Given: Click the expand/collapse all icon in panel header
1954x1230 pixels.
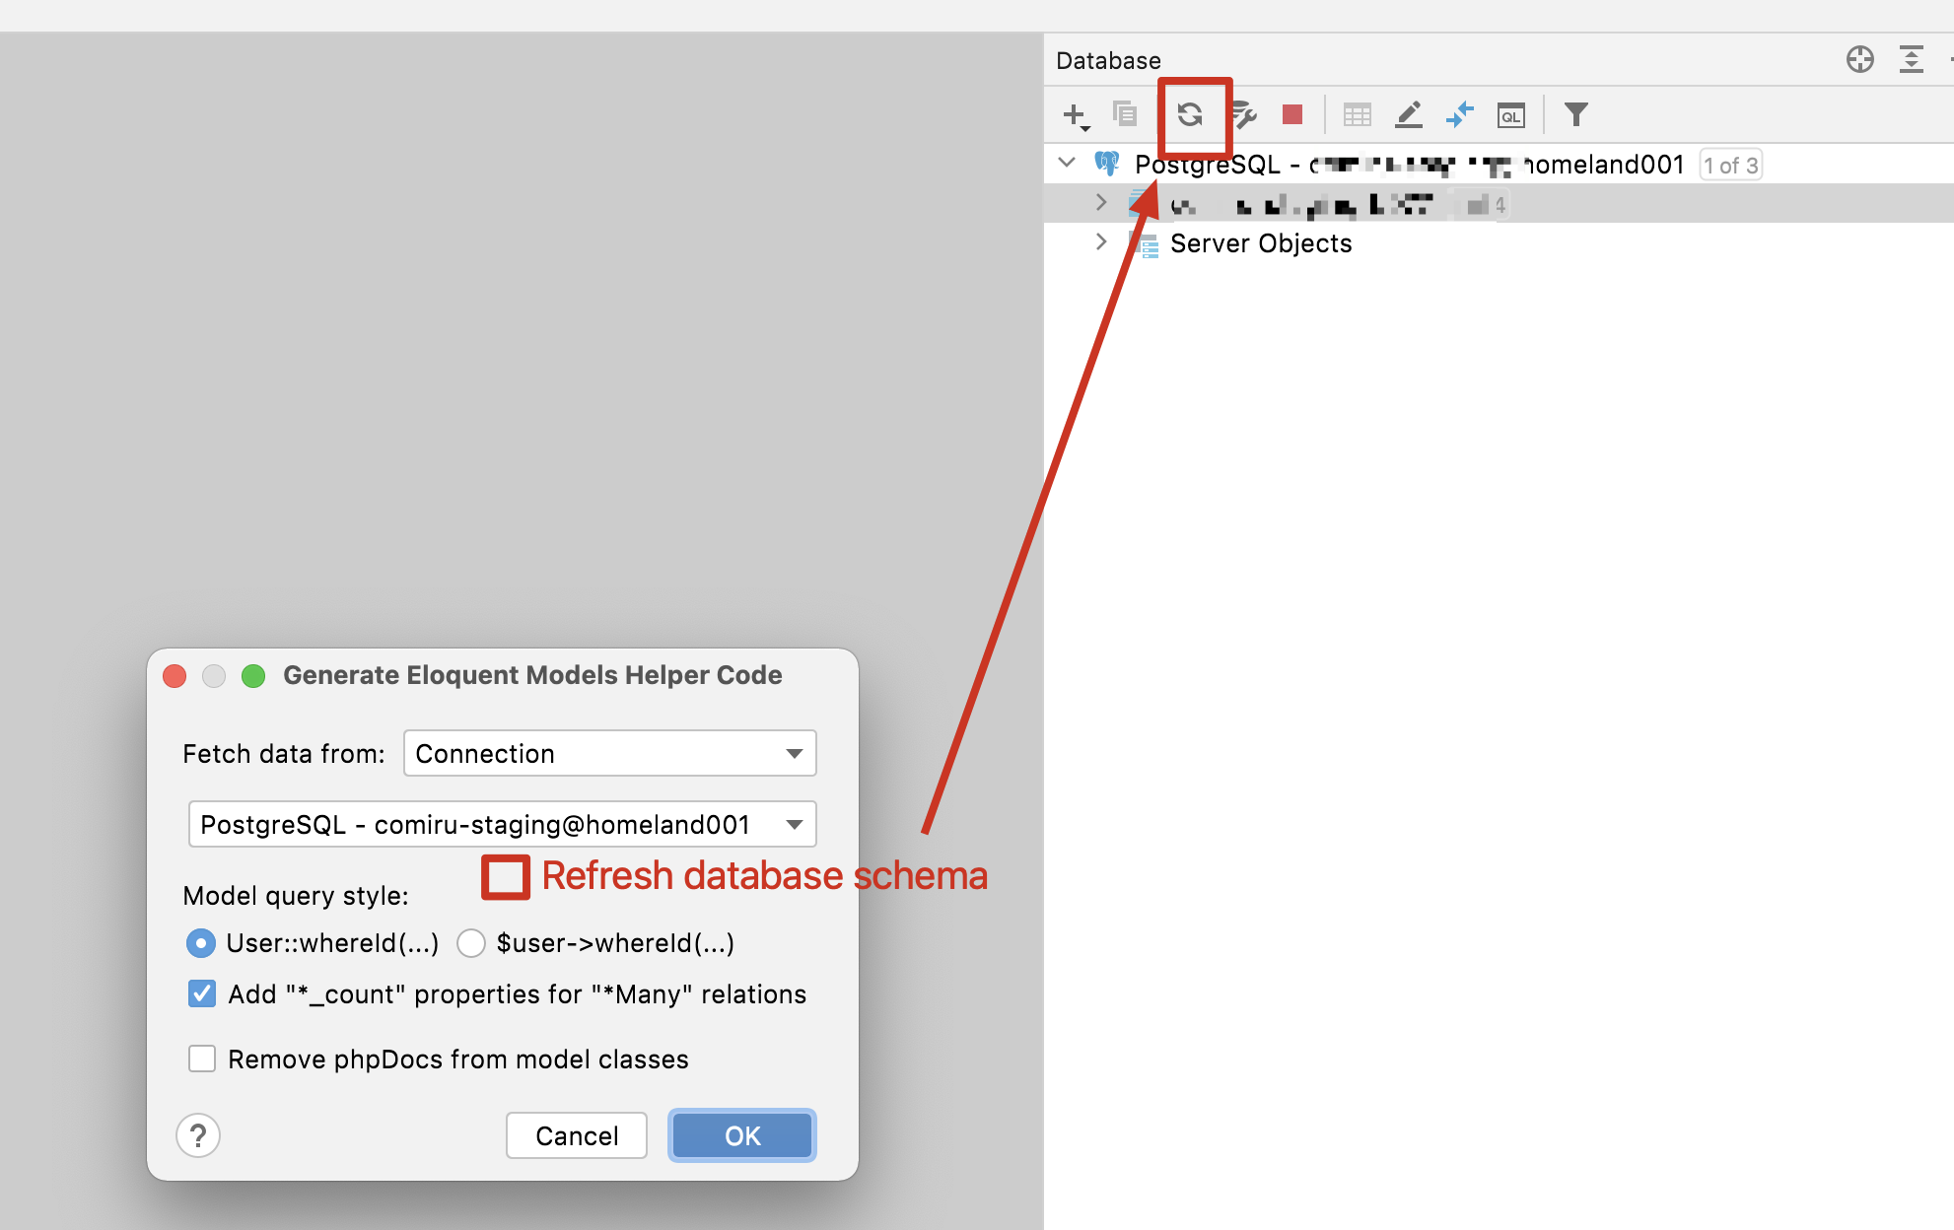Looking at the screenshot, I should 1912,59.
